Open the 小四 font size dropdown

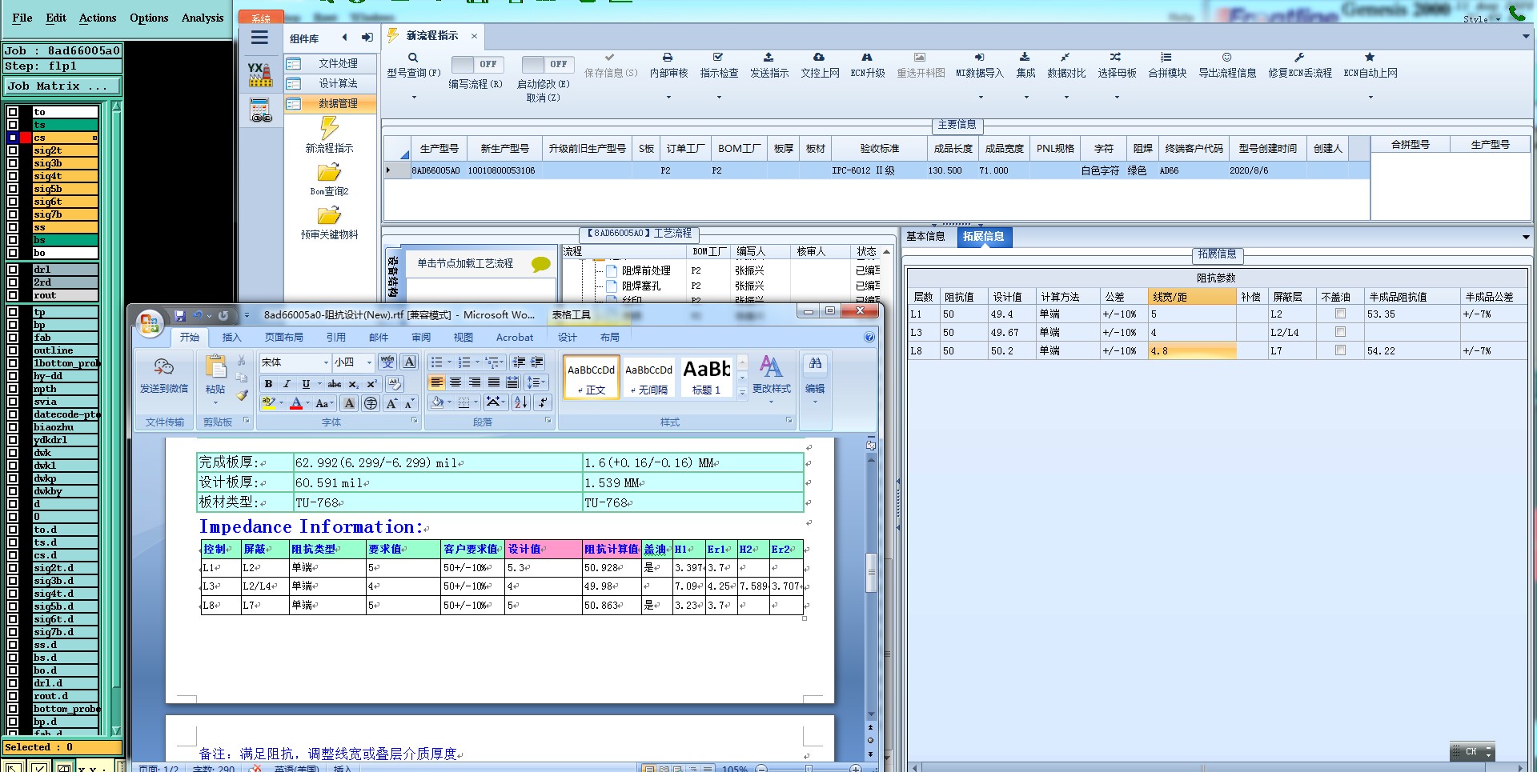(x=369, y=362)
